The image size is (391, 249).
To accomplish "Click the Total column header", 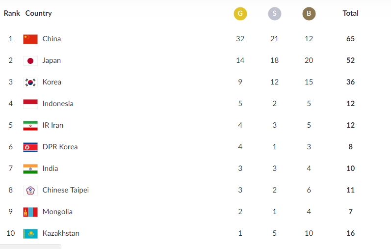I will coord(350,13).
